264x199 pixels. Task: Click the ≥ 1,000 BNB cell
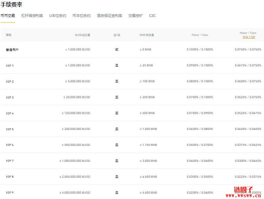tap(148, 129)
